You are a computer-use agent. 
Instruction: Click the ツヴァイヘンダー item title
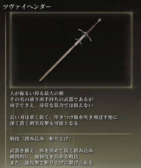coord(27,7)
